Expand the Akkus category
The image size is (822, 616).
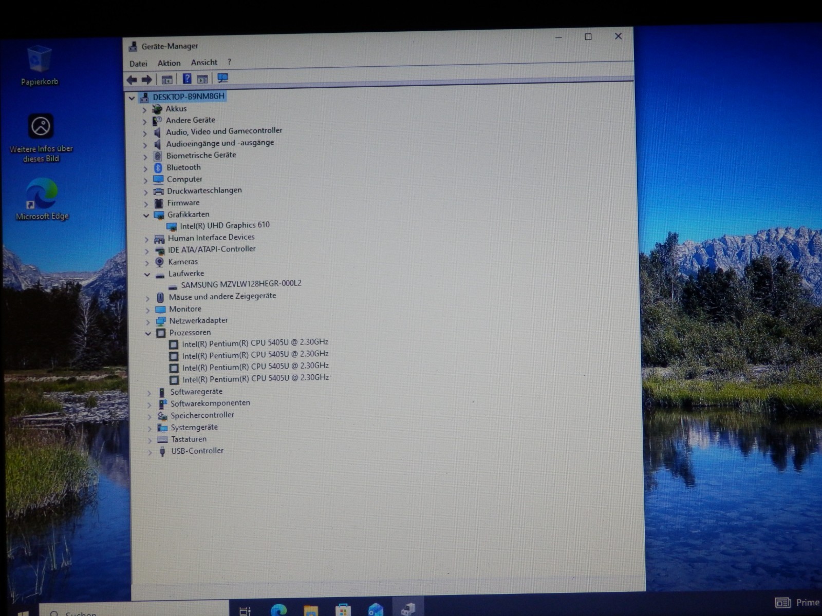click(144, 110)
